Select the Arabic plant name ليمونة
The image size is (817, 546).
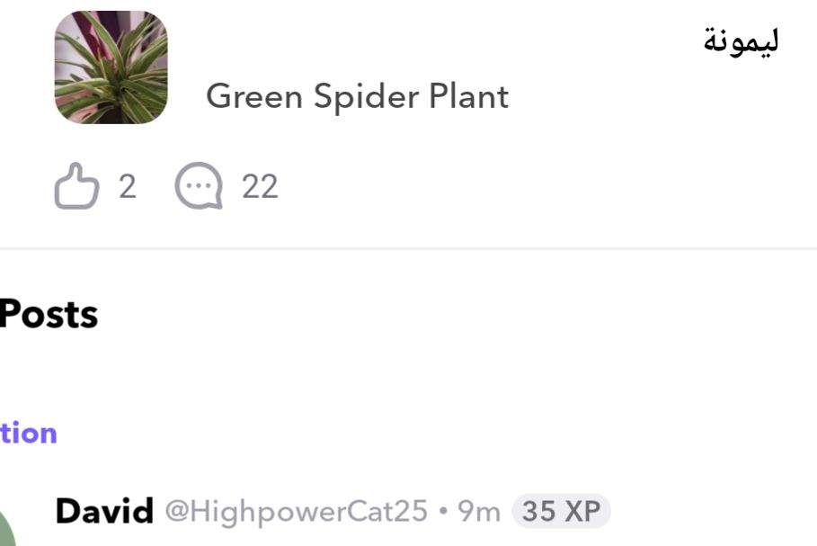741,40
